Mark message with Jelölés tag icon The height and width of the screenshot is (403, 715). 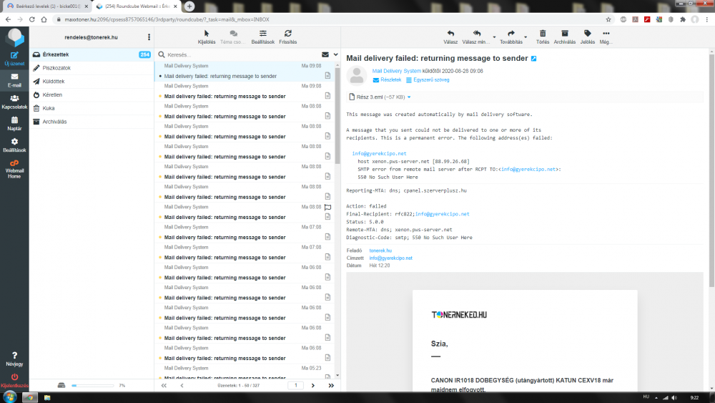pos(587,37)
